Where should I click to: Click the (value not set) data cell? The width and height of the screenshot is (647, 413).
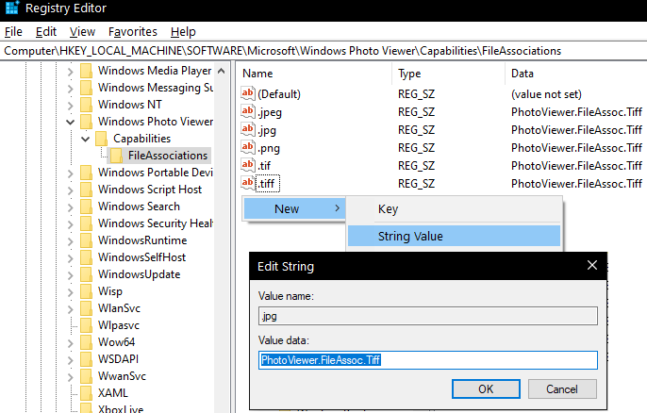(546, 94)
